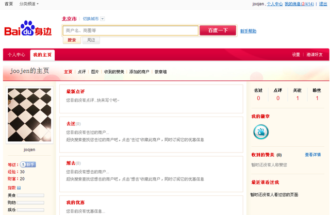Open the 个人中心 tab in red navbar
The height and width of the screenshot is (215, 330).
[16, 55]
